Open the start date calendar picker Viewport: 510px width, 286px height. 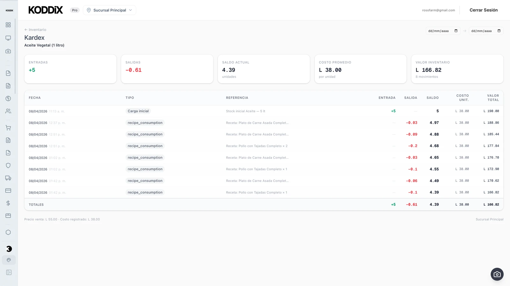tap(456, 31)
